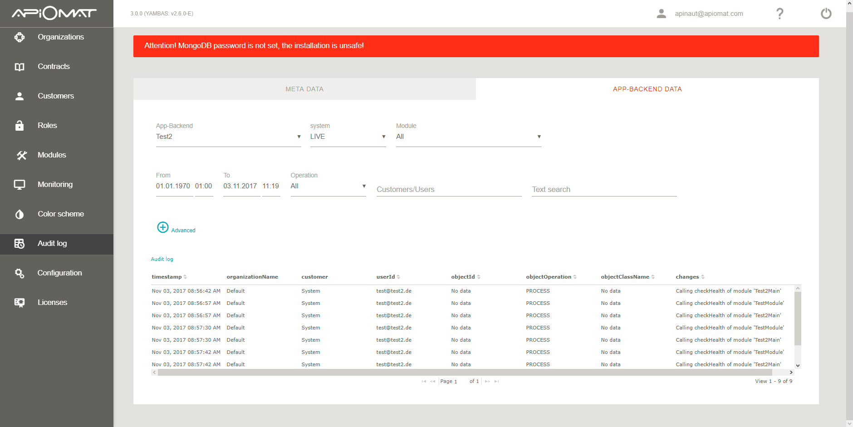Click the Customers person icon

coord(20,96)
